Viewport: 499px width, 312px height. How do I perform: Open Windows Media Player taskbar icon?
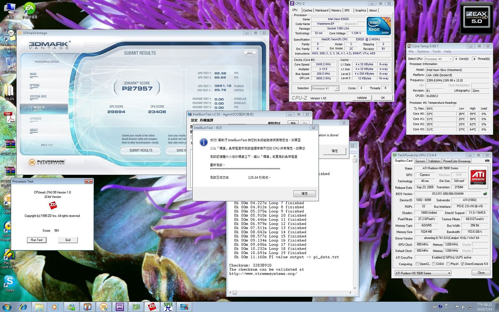pos(55,307)
